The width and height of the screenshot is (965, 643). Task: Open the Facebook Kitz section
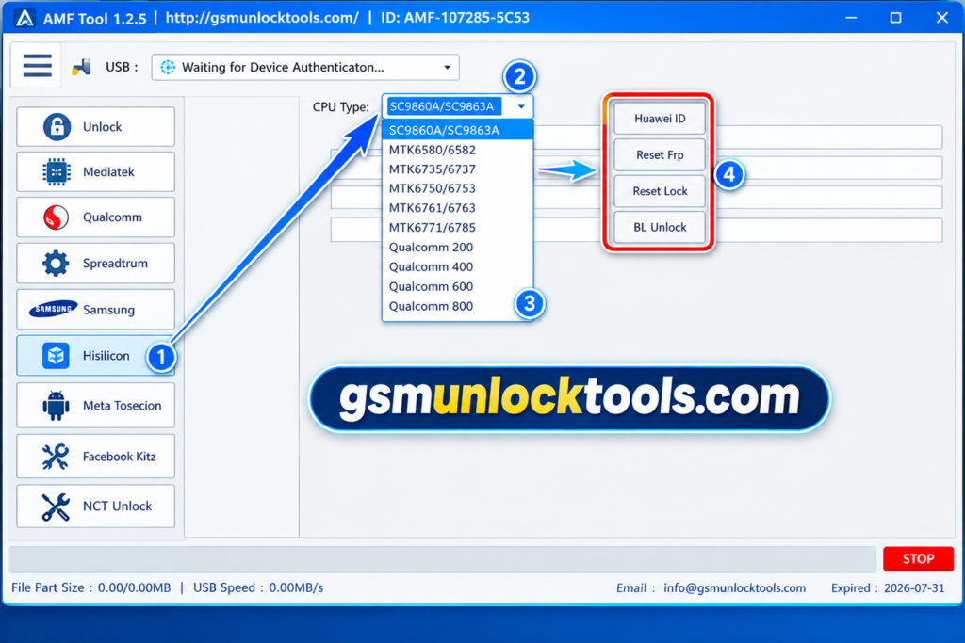95,456
